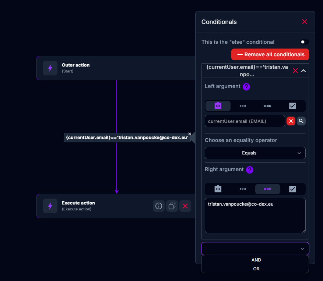The width and height of the screenshot is (323, 281).
Task: Remove the conditional using its header red X
Action: [x=295, y=71]
